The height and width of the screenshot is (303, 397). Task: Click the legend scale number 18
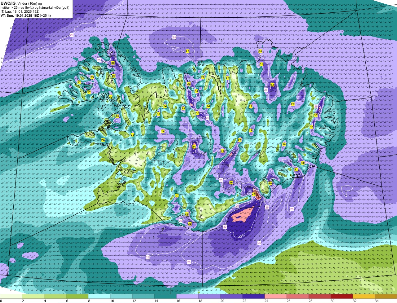pyautogui.click(x=200, y=301)
